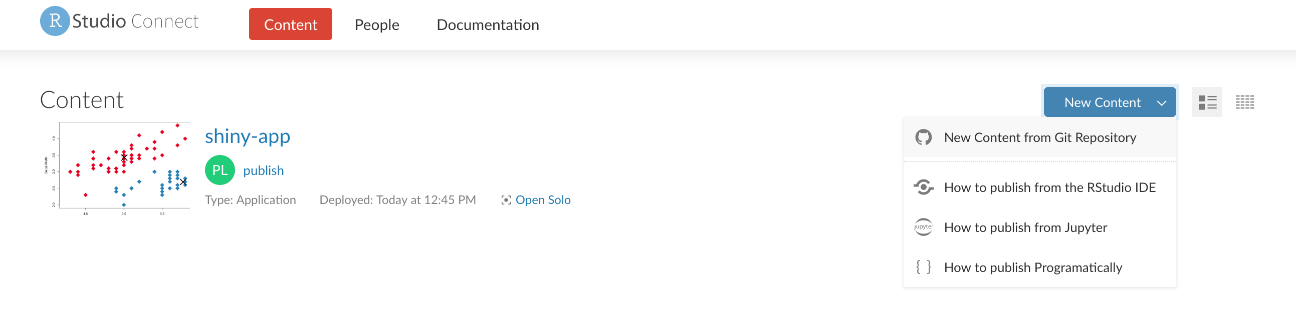Select New Content from Git Repository
Screen dimensions: 1296x325
coord(1040,137)
